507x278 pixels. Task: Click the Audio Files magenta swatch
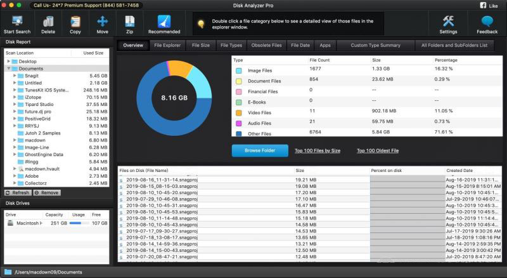click(x=239, y=123)
